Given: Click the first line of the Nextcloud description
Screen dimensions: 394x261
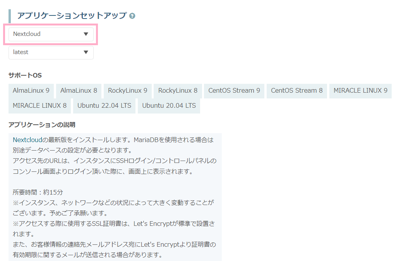Looking at the screenshot, I should [x=113, y=139].
